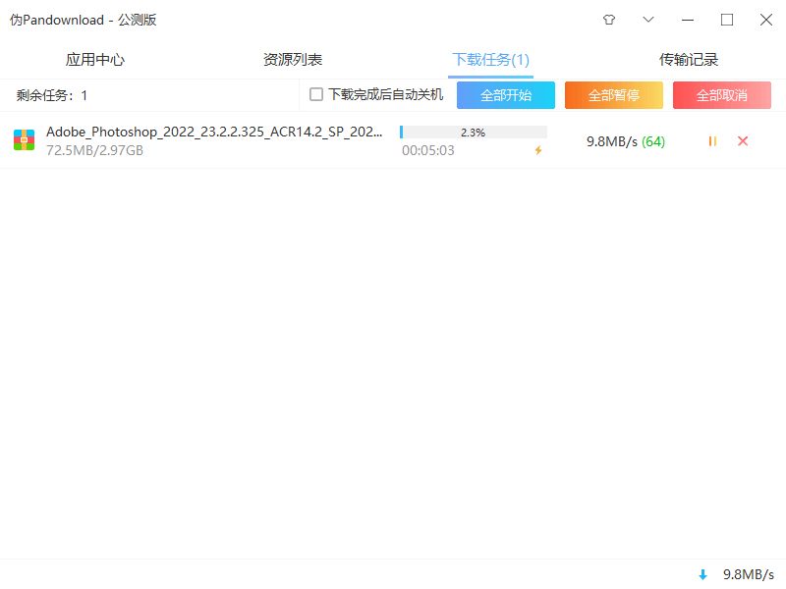Select the 下载任务(1) tab
Screen dimensions: 786x589
point(490,60)
